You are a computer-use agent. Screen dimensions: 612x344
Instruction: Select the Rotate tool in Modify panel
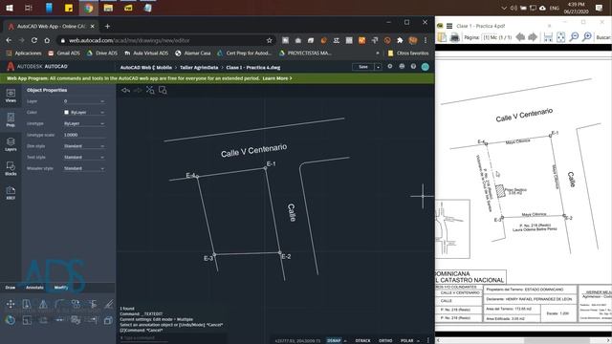11,320
